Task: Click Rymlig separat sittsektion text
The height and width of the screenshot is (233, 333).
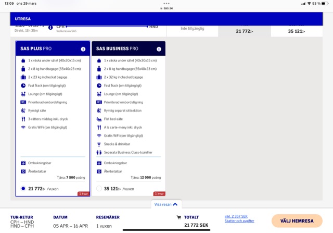Action: pos(123,111)
